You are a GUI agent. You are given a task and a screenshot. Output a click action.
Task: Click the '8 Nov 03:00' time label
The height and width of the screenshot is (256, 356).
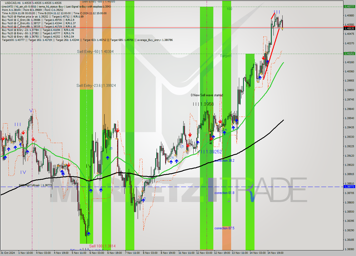[150, 253]
